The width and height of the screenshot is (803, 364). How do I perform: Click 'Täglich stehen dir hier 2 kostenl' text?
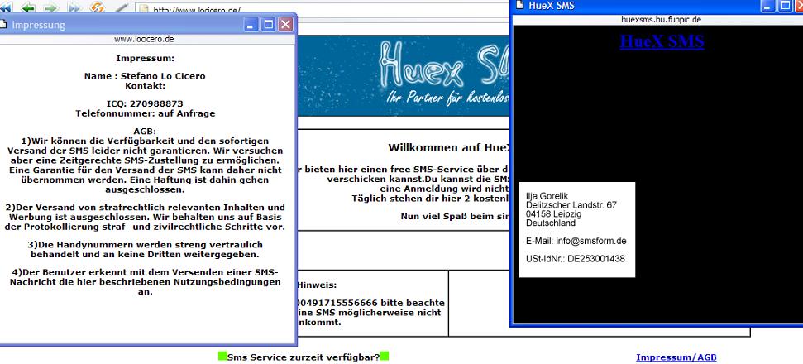[x=431, y=198]
